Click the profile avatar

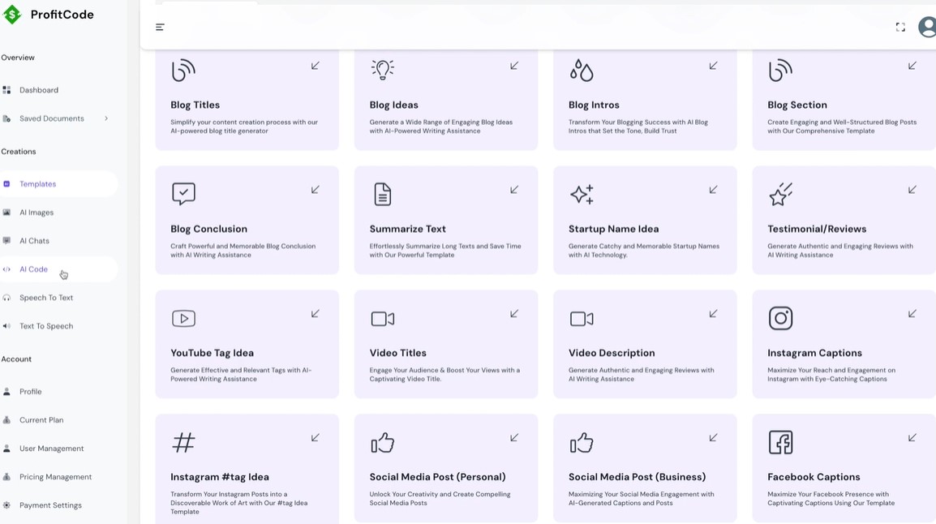tap(927, 27)
